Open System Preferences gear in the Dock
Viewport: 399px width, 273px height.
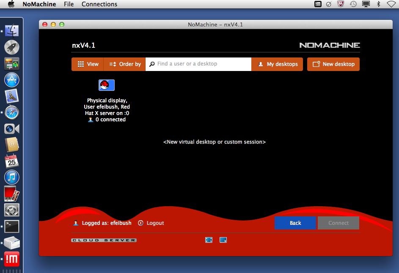12,210
